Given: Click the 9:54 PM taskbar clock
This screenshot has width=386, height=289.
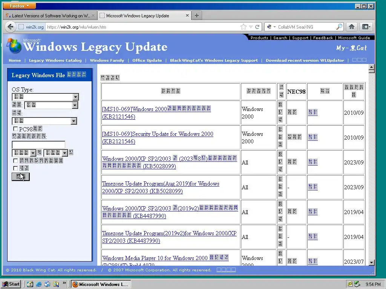Looking at the screenshot, I should pyautogui.click(x=373, y=284).
